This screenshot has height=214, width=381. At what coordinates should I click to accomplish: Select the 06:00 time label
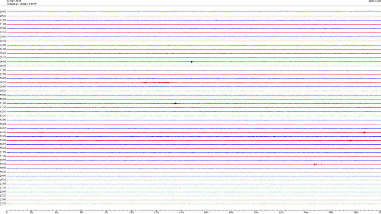(x=3, y=62)
